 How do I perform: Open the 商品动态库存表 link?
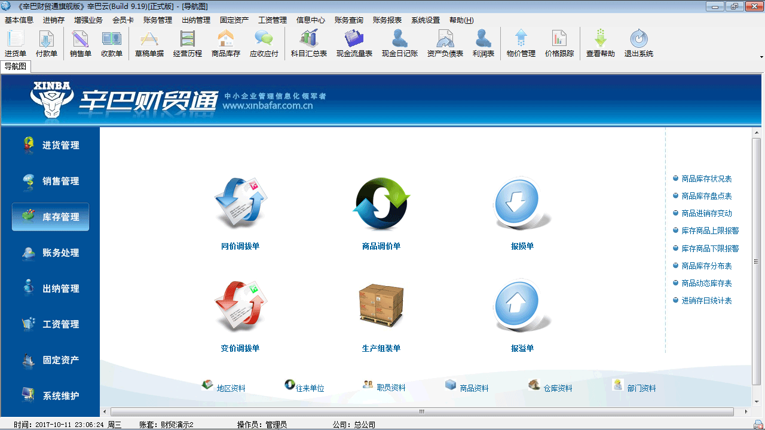coord(706,283)
